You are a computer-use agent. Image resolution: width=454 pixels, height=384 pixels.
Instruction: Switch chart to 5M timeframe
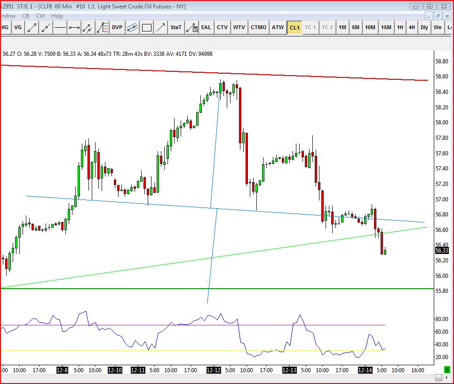click(x=356, y=27)
